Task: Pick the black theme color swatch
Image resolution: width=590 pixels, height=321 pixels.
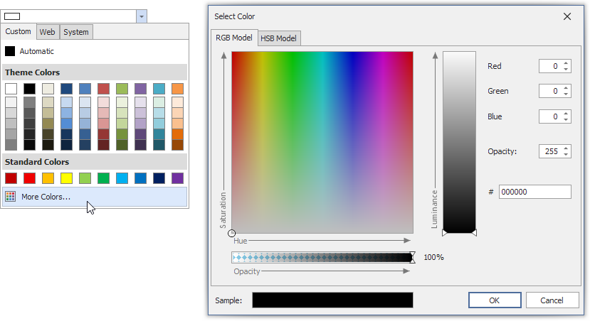Action: point(29,89)
